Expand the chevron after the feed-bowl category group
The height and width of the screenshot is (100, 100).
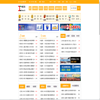pyautogui.click(x=67, y=19)
